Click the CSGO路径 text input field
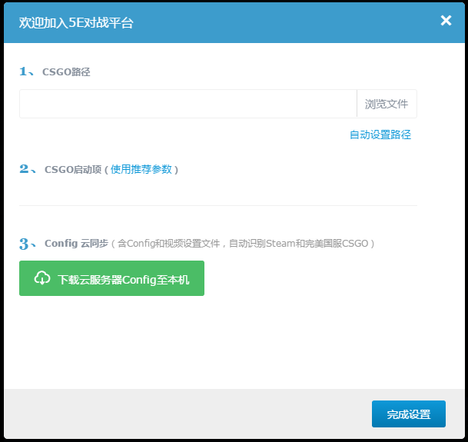Image resolution: width=468 pixels, height=442 pixels. coord(188,104)
